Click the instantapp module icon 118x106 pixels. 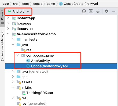coord(14,18)
